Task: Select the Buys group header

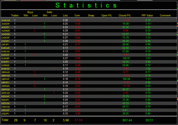Action: pyautogui.click(x=30, y=12)
